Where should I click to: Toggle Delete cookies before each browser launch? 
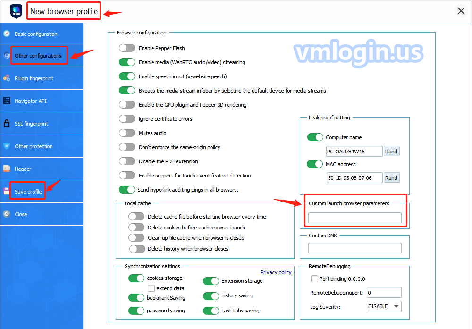136,228
